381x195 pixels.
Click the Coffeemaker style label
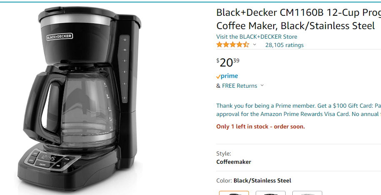click(x=234, y=162)
